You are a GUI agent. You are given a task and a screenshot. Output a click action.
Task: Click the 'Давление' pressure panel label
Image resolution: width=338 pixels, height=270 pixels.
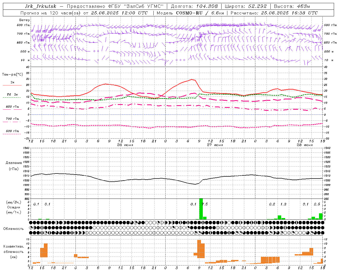(x=14, y=163)
